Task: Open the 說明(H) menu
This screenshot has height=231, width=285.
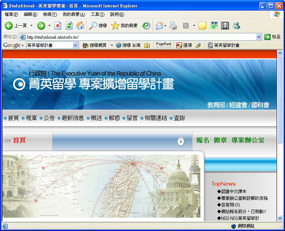Action: [x=117, y=14]
